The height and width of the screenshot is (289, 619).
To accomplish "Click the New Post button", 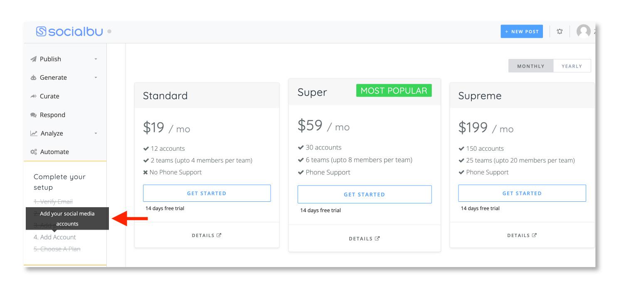I will (x=521, y=32).
